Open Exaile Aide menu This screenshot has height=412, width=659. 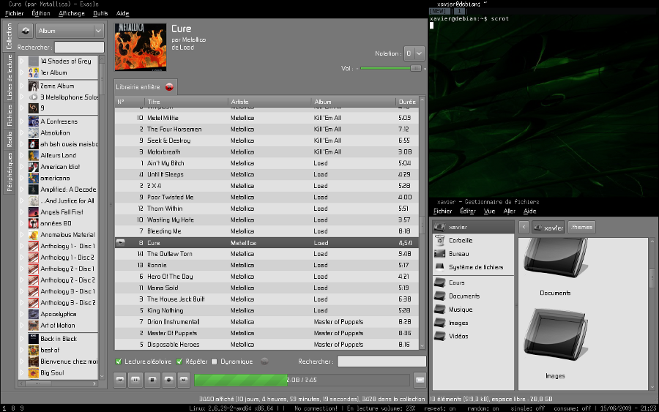(x=123, y=13)
